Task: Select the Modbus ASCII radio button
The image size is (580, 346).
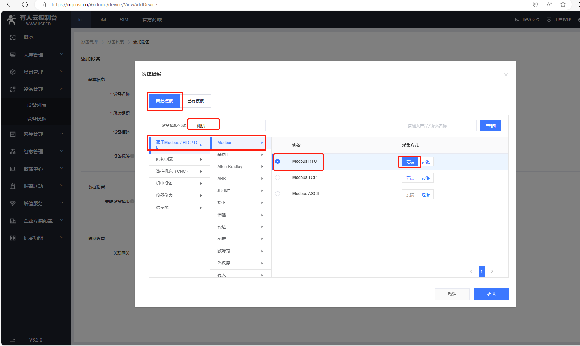Action: pyautogui.click(x=278, y=194)
